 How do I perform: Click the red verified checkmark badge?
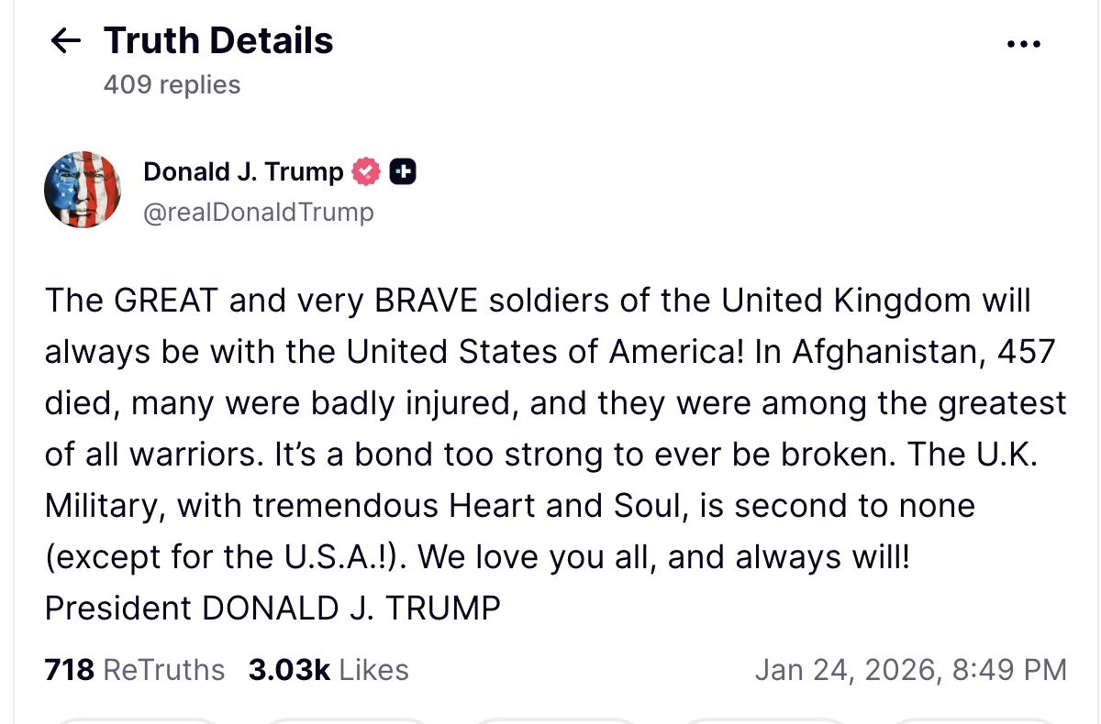pos(366,171)
